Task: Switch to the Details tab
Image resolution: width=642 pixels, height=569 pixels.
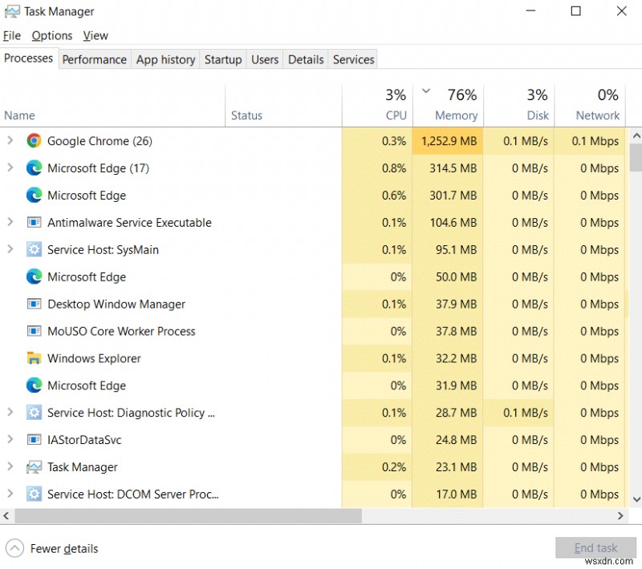Action: click(306, 59)
